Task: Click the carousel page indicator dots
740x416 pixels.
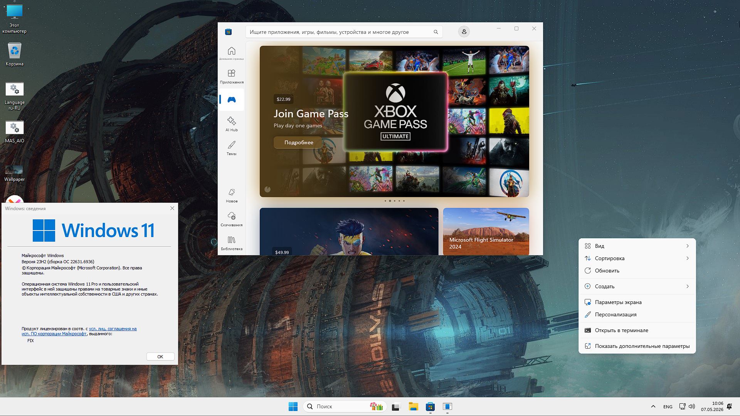Action: (394, 201)
